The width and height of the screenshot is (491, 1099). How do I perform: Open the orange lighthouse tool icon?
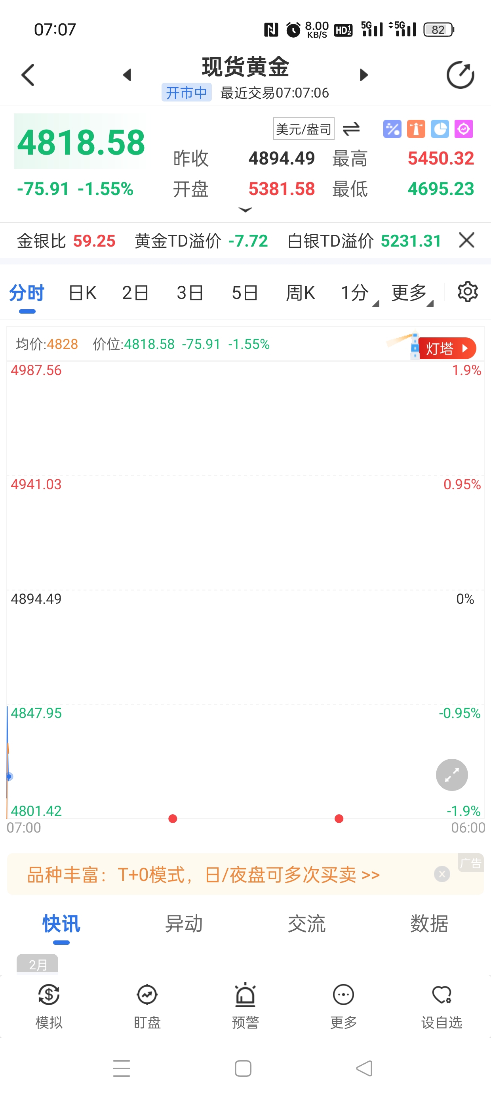point(416,129)
